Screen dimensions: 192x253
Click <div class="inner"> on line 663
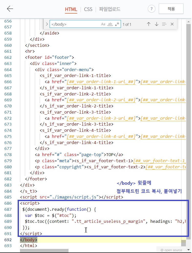coord(53,64)
